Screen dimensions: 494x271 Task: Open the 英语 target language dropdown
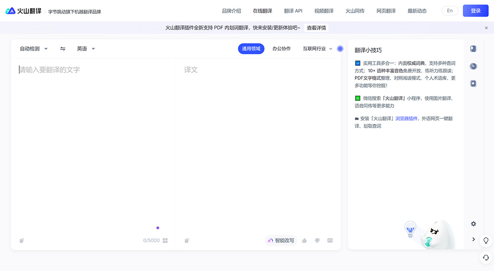pyautogui.click(x=85, y=49)
